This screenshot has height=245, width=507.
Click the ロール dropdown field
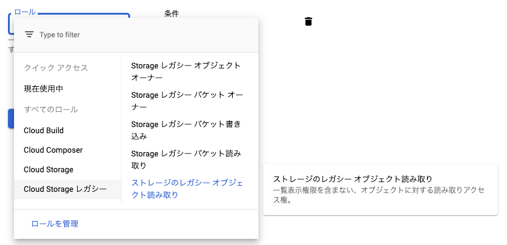(x=69, y=24)
